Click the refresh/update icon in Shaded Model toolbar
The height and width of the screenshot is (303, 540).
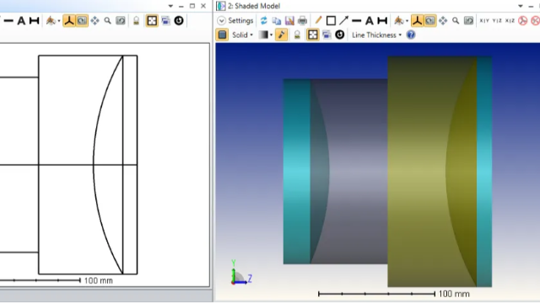point(264,20)
